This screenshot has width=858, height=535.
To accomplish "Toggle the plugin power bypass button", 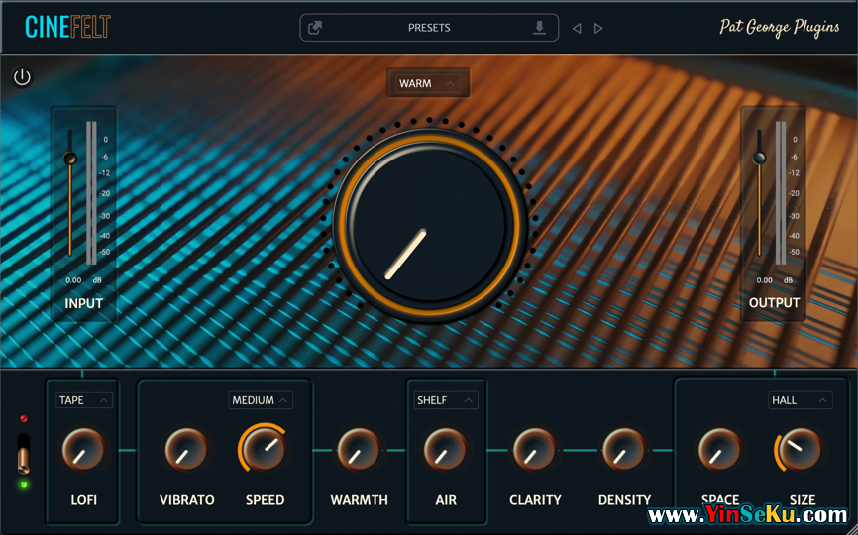I will (22, 77).
